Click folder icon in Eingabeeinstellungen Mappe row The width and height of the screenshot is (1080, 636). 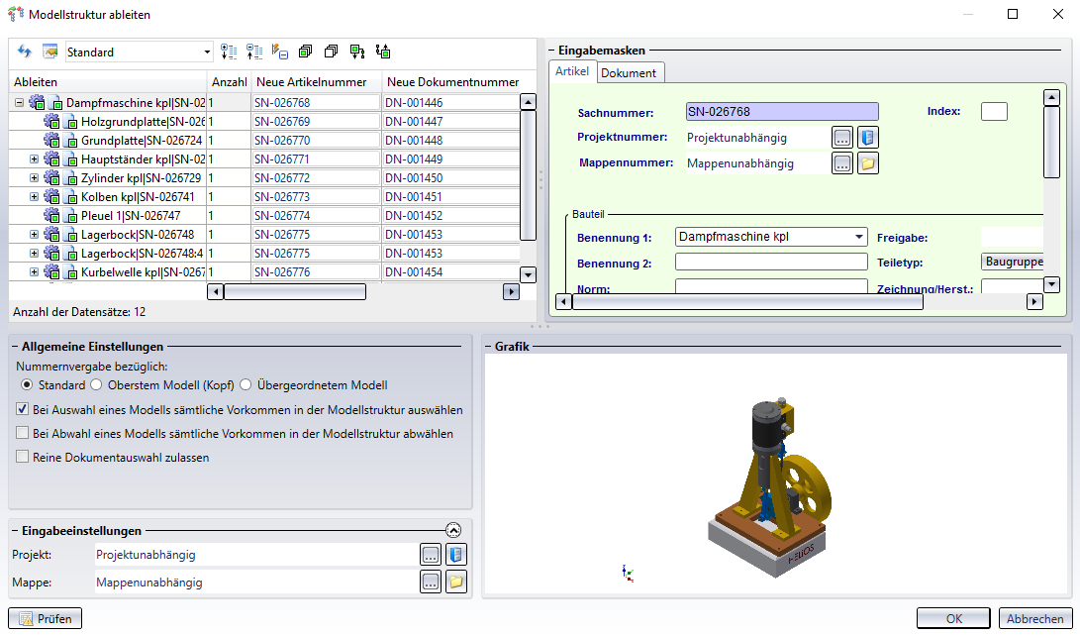click(x=455, y=583)
